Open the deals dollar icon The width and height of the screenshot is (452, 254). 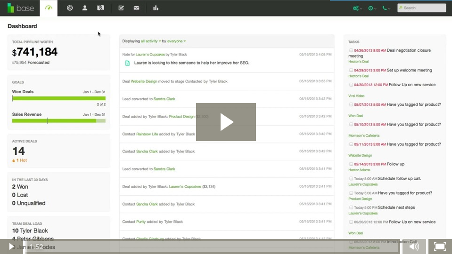pos(100,8)
